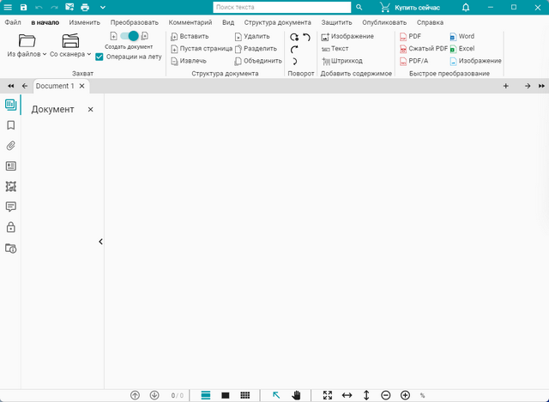Collapse the side panel with the chevron
This screenshot has height=402, width=549.
[100, 242]
